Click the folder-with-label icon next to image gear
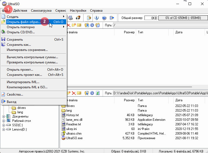Viewport: 208px width, 153px height. click(x=98, y=25)
